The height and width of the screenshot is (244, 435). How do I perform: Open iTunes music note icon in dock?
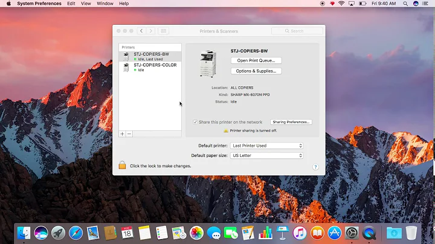(x=300, y=233)
